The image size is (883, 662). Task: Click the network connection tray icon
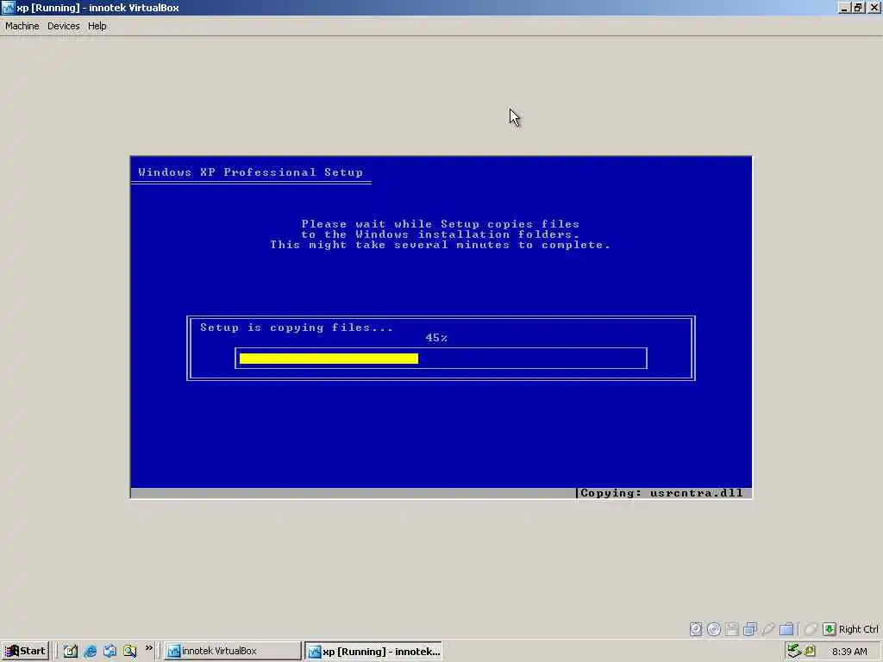[x=794, y=651]
